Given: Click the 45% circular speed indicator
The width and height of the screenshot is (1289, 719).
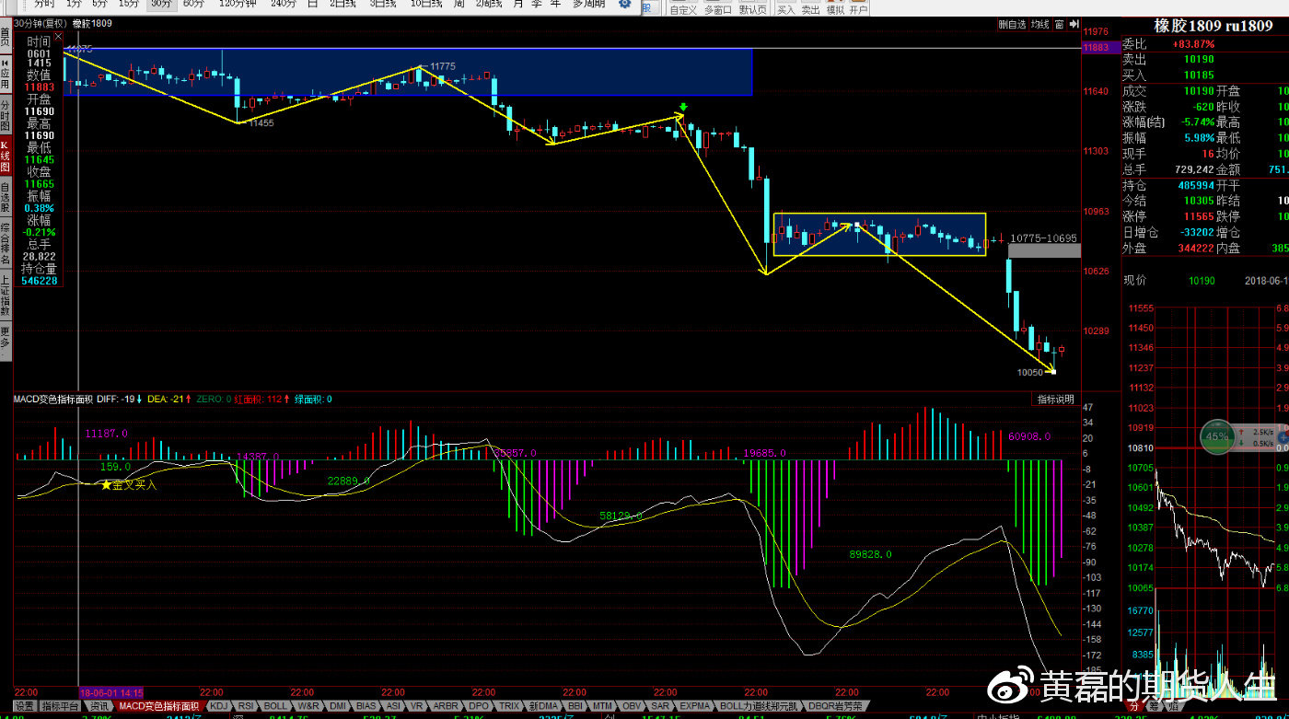Looking at the screenshot, I should click(1217, 436).
